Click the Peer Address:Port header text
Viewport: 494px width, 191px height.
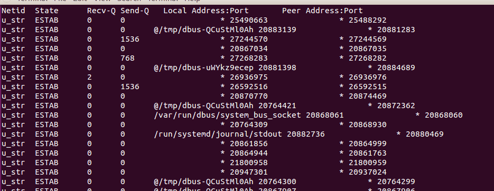(322, 11)
